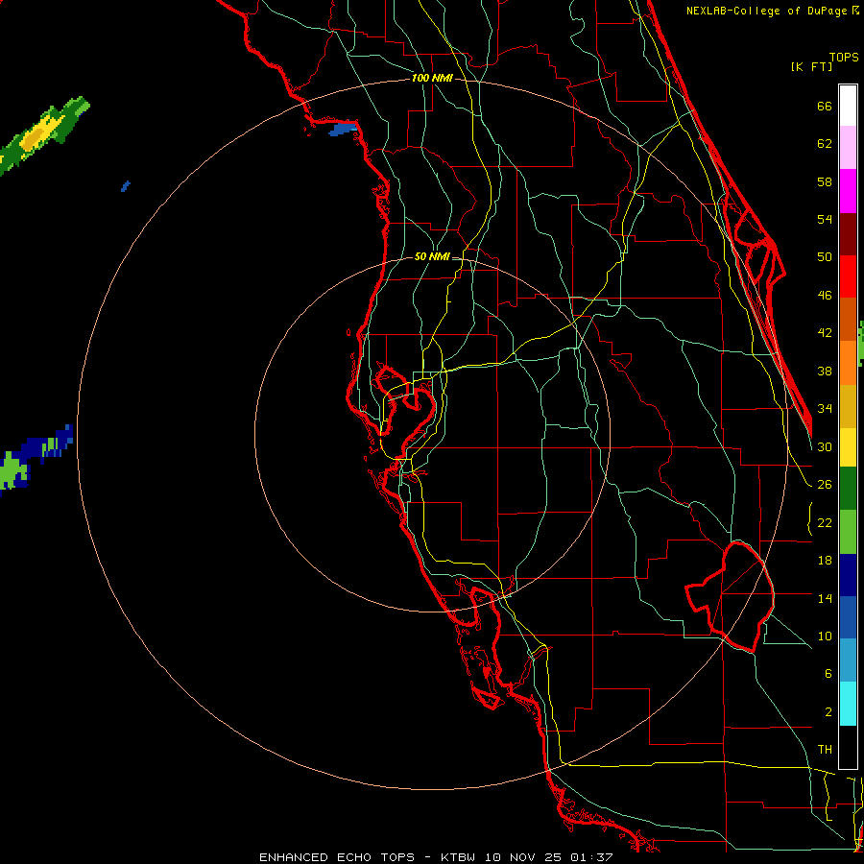Select the medium blue legend band

click(848, 617)
